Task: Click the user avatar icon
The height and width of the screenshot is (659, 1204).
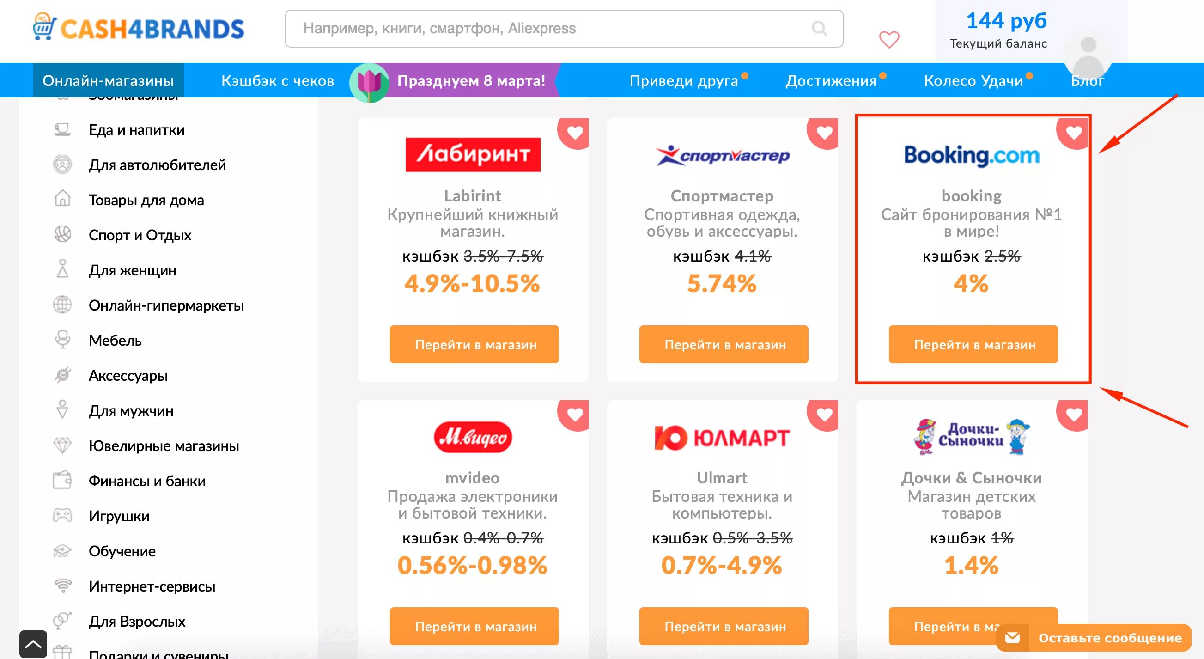Action: [x=1088, y=56]
